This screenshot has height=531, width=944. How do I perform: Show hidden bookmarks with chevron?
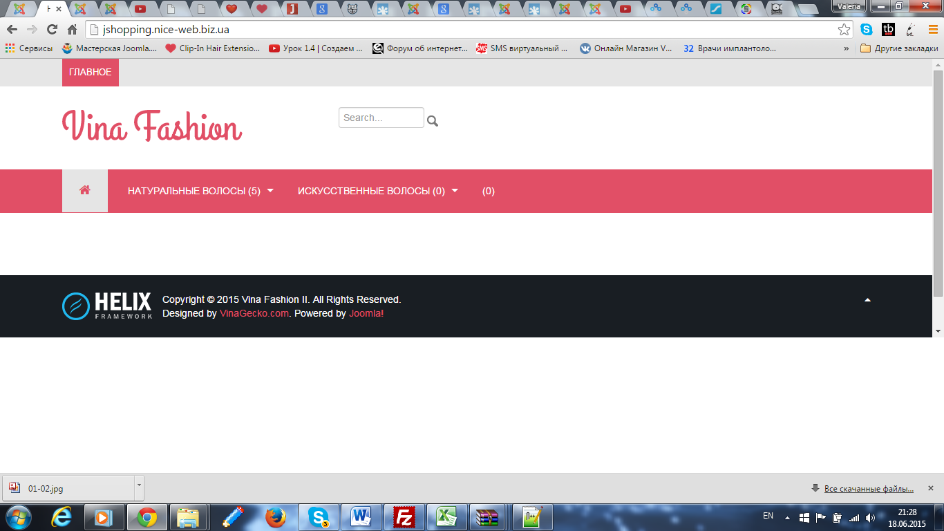[847, 48]
